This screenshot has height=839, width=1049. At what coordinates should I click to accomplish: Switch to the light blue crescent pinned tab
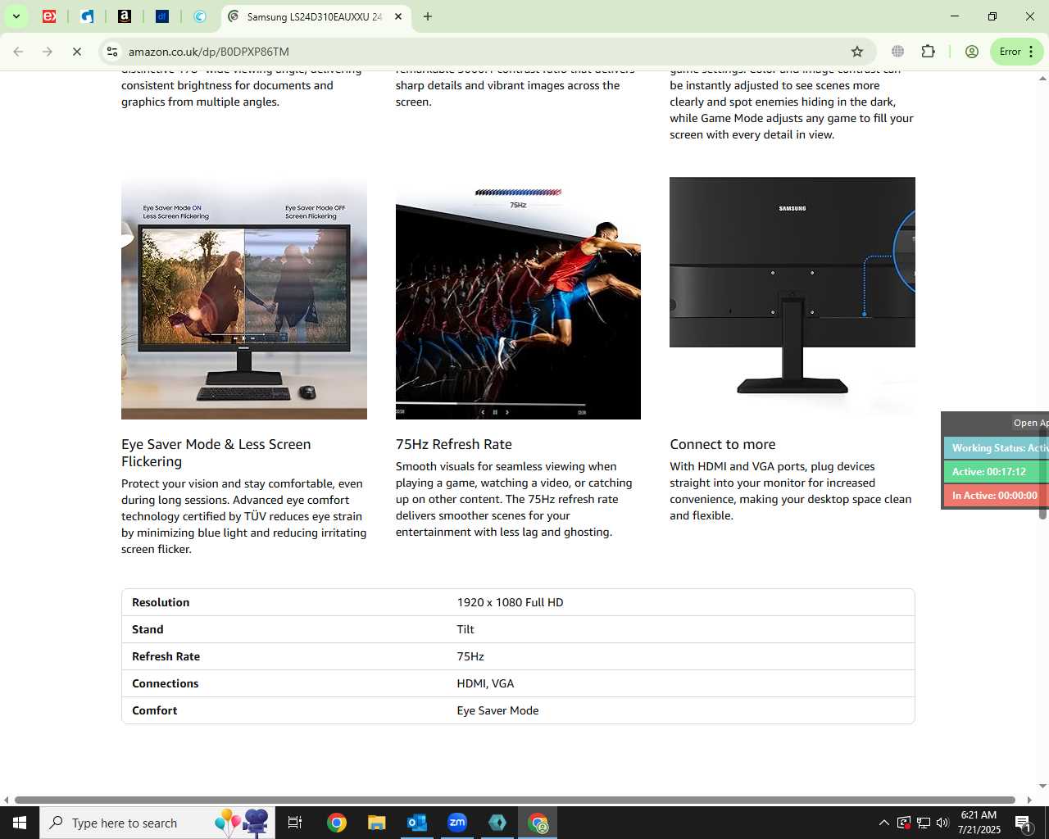coord(200,16)
